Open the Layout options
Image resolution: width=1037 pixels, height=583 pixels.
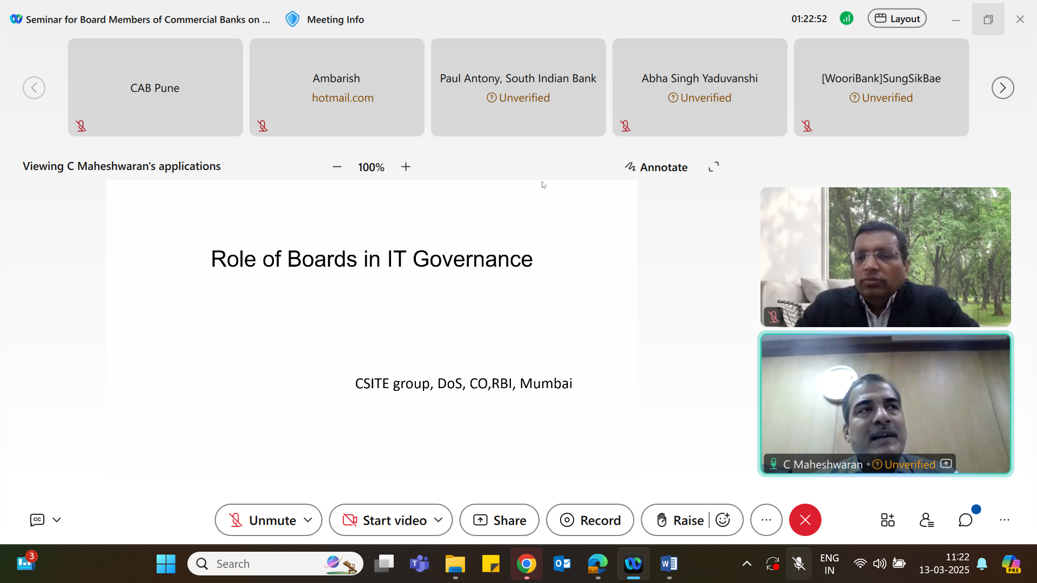897,19
